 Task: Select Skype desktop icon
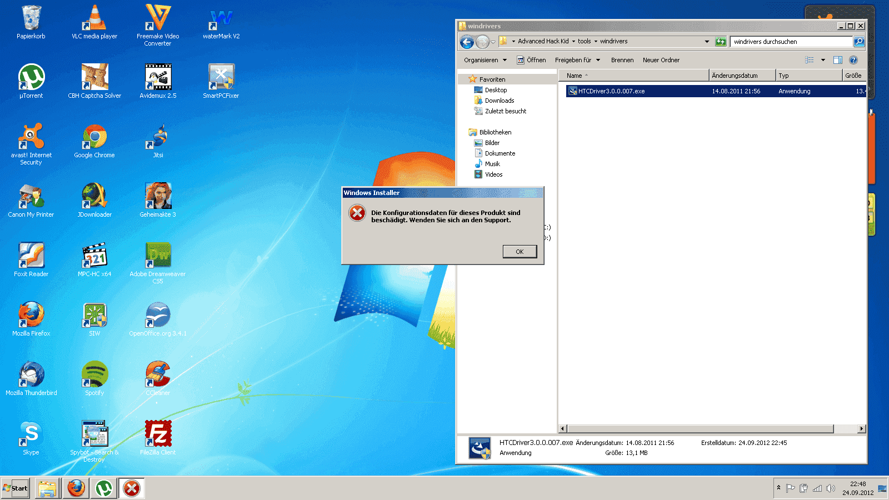31,438
